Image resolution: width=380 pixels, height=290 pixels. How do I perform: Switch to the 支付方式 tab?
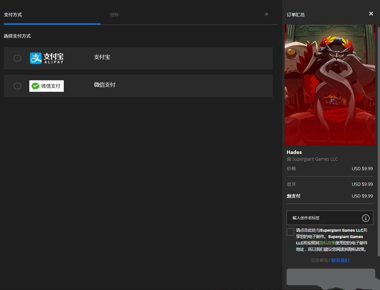click(x=13, y=15)
